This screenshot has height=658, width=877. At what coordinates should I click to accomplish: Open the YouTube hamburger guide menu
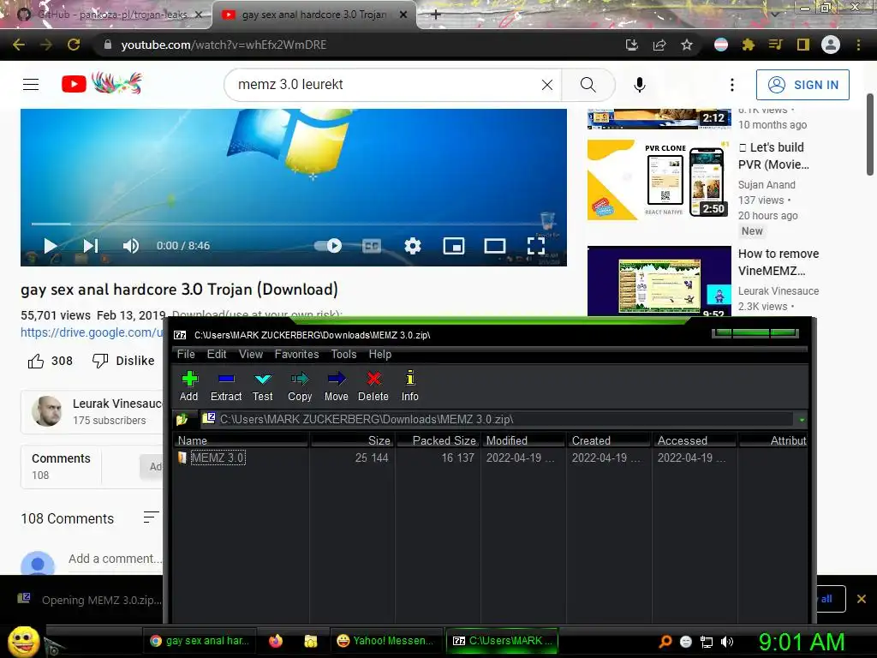tap(31, 85)
